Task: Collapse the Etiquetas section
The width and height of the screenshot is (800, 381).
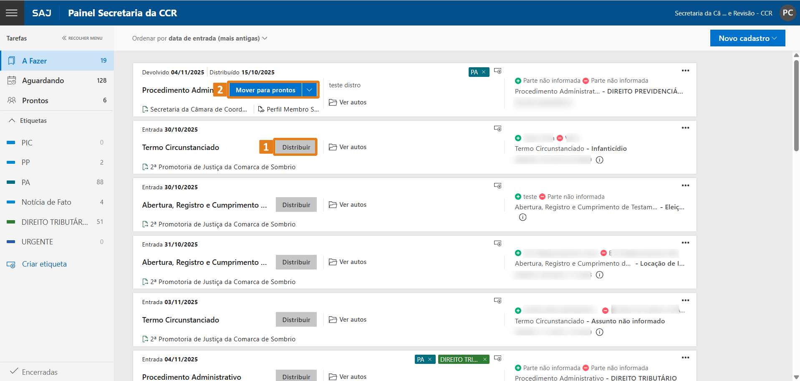Action: 12,121
